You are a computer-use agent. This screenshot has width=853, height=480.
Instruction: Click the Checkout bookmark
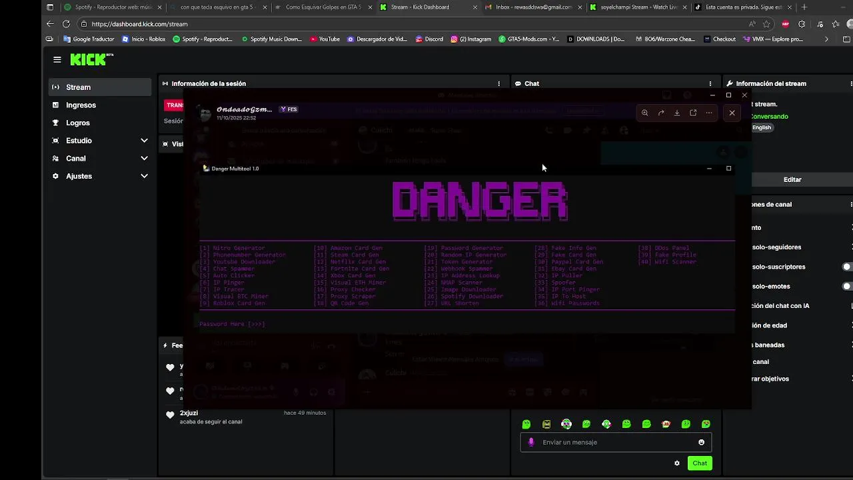[x=720, y=39]
